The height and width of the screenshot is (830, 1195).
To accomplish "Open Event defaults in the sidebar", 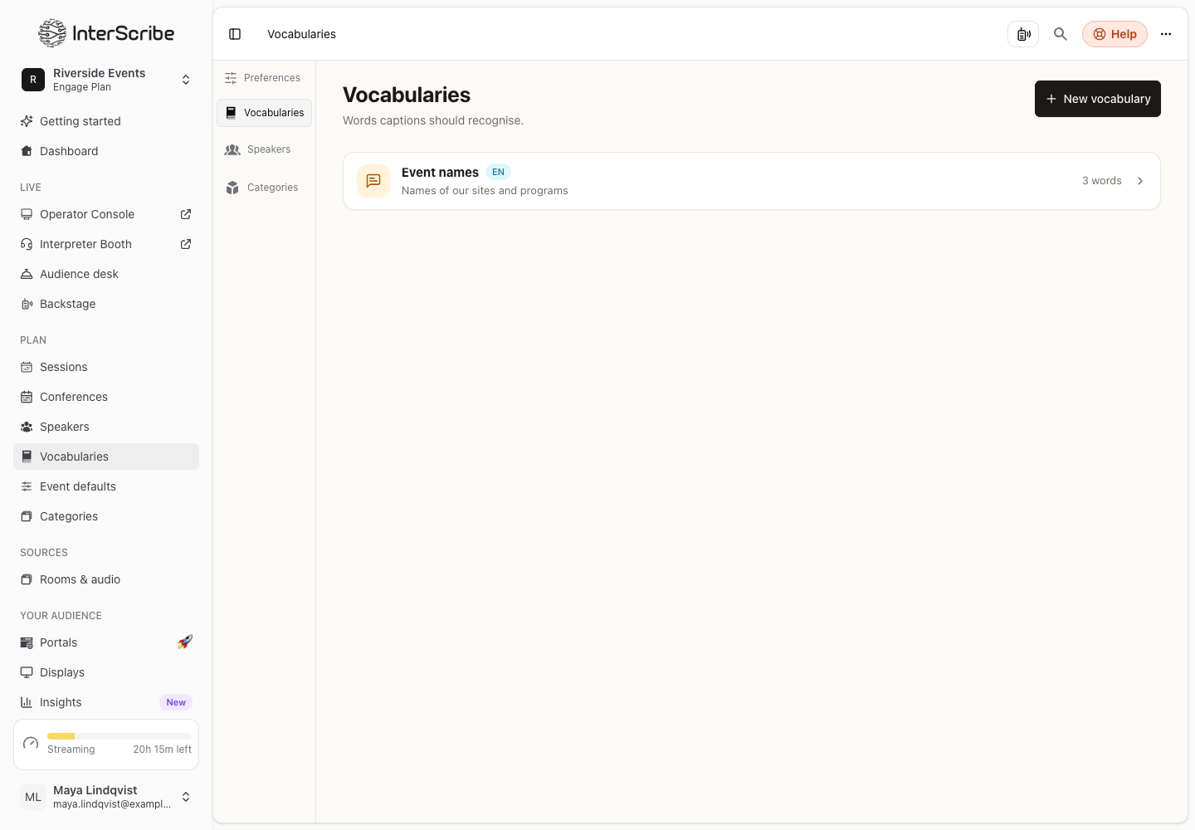I will [106, 486].
